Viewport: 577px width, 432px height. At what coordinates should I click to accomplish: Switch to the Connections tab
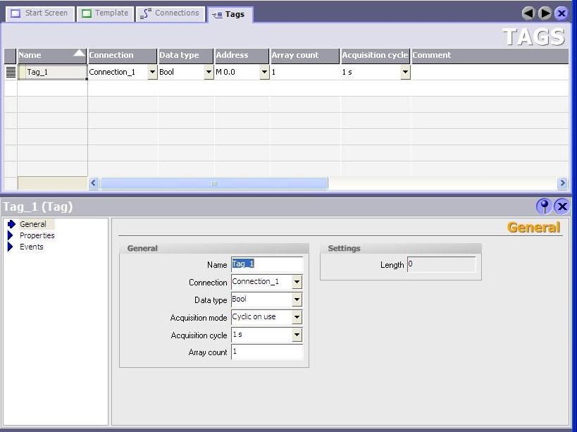coord(170,13)
